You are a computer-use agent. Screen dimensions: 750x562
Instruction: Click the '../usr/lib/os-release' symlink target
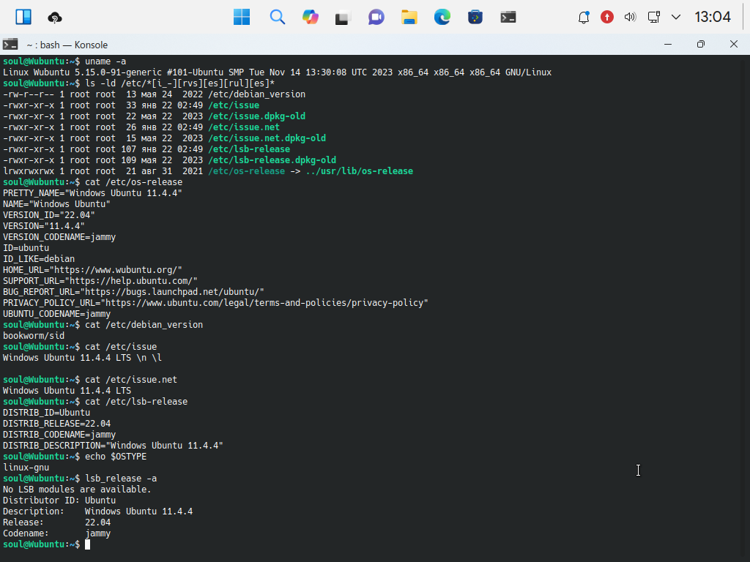(x=359, y=171)
